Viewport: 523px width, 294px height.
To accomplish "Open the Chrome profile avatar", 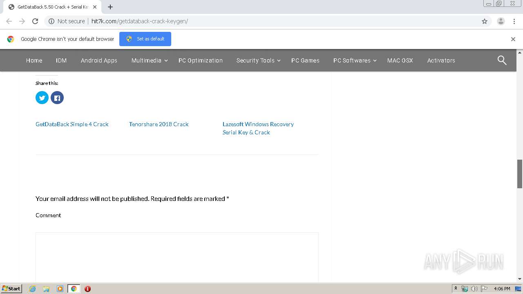I will (501, 21).
